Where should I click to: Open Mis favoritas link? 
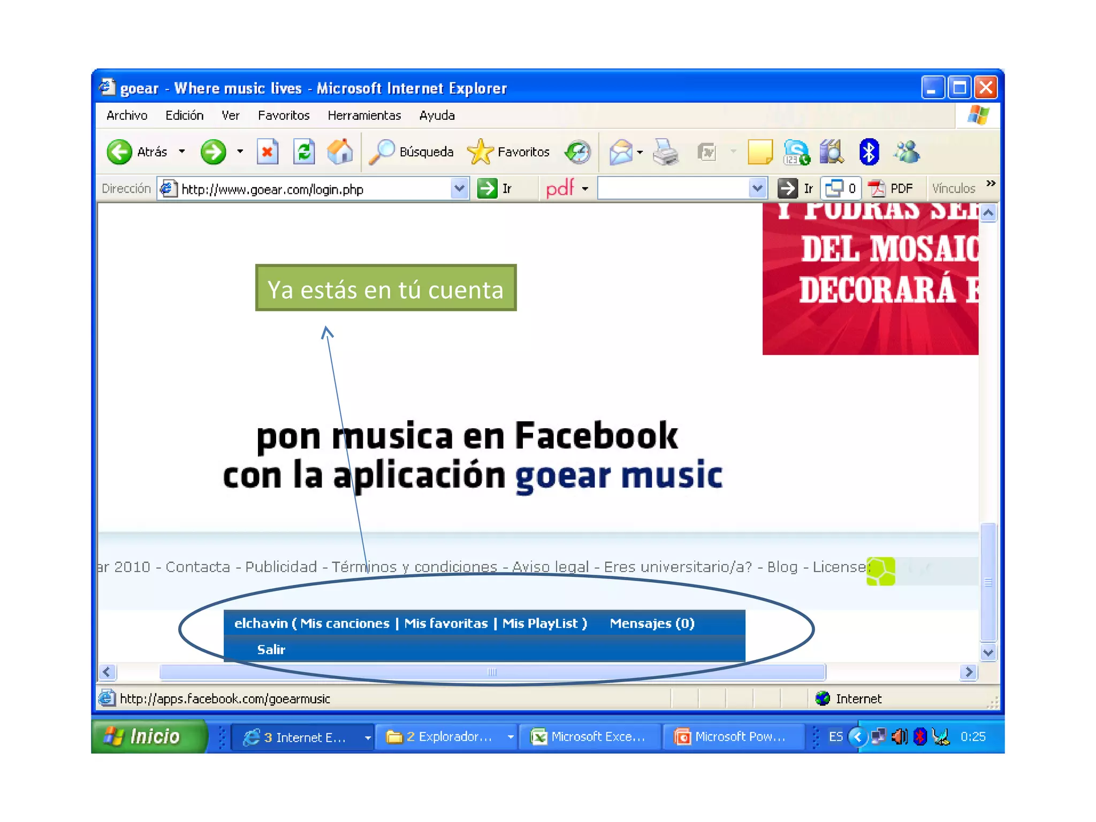(446, 623)
